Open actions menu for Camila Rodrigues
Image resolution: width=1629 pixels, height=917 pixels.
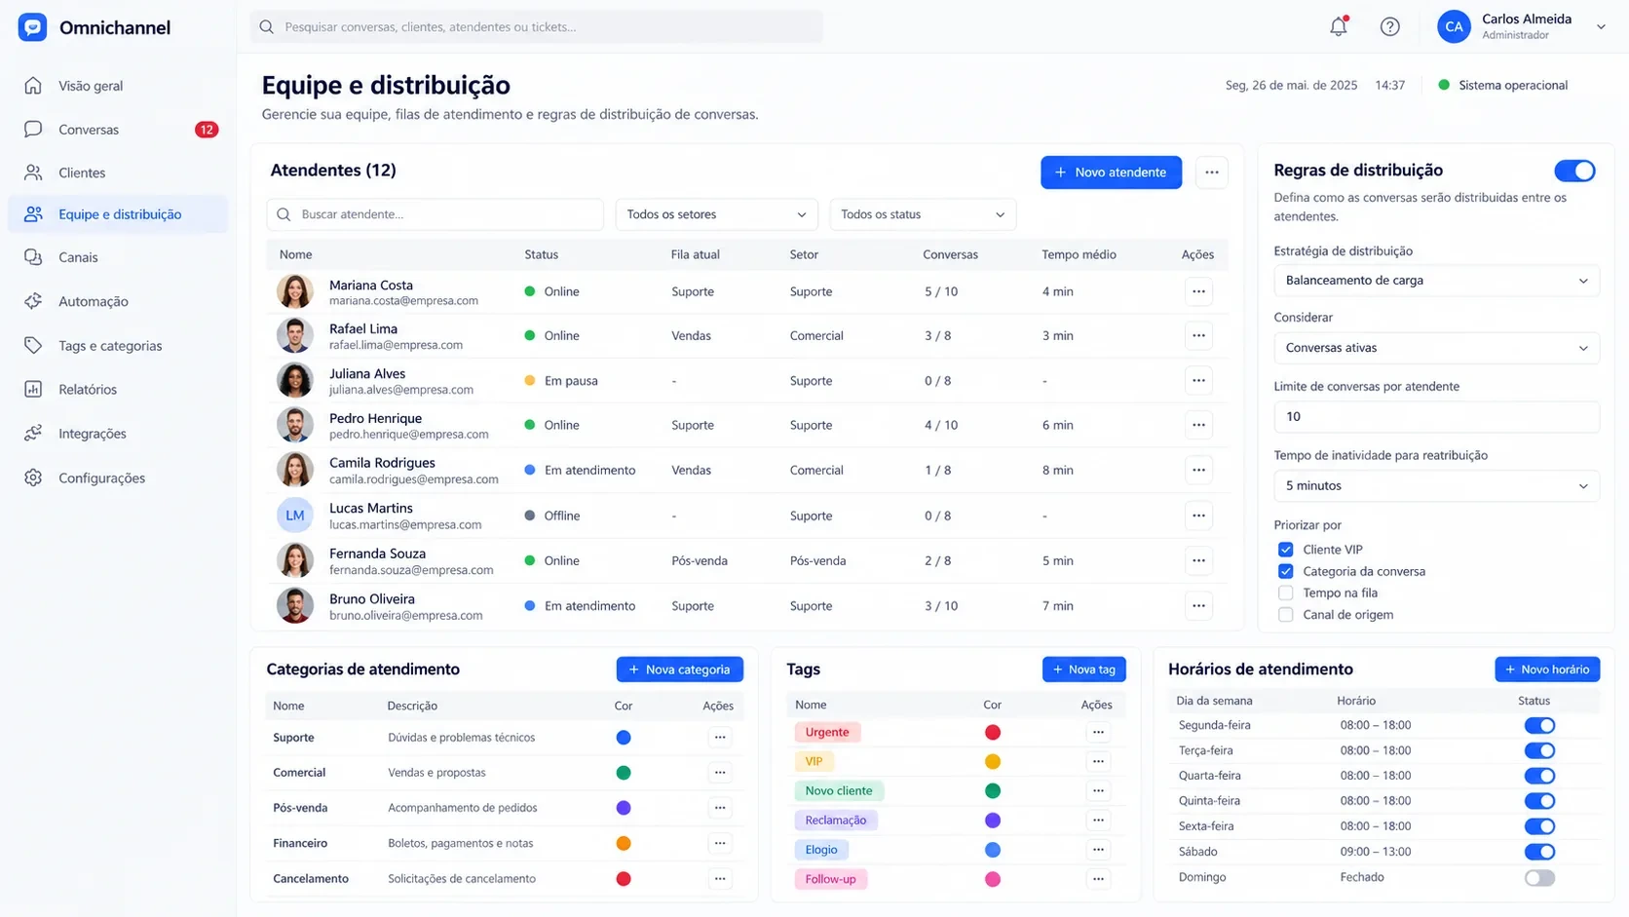1198,470
